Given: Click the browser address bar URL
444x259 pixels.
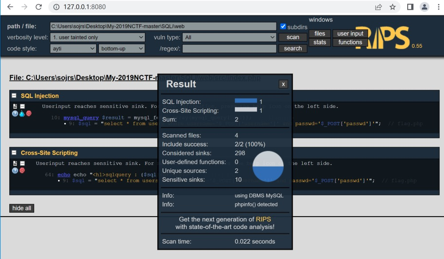Looking at the screenshot, I should point(84,7).
